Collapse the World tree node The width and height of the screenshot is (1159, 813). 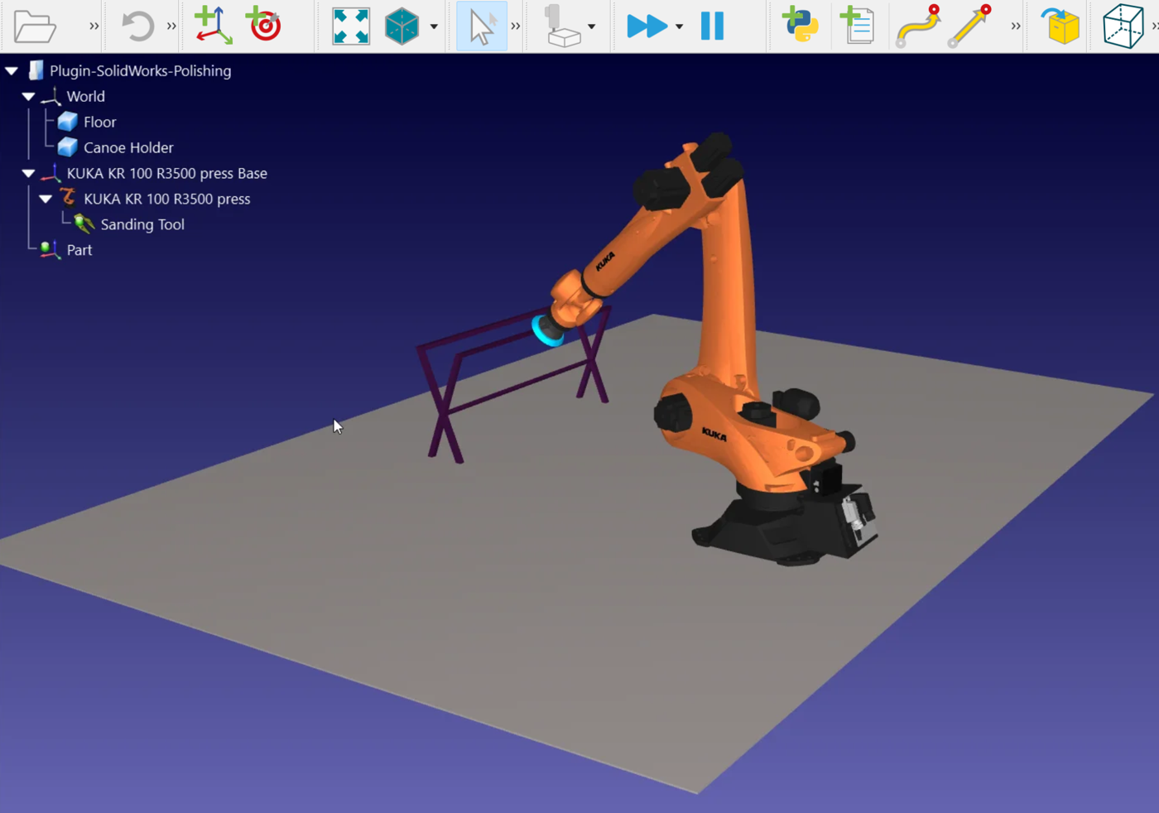29,97
